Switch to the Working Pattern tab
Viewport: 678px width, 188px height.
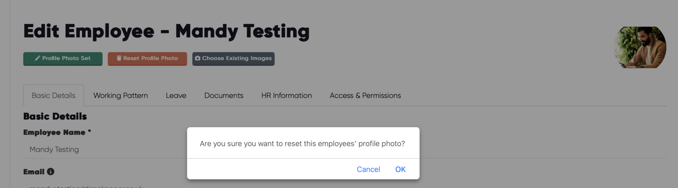click(121, 95)
